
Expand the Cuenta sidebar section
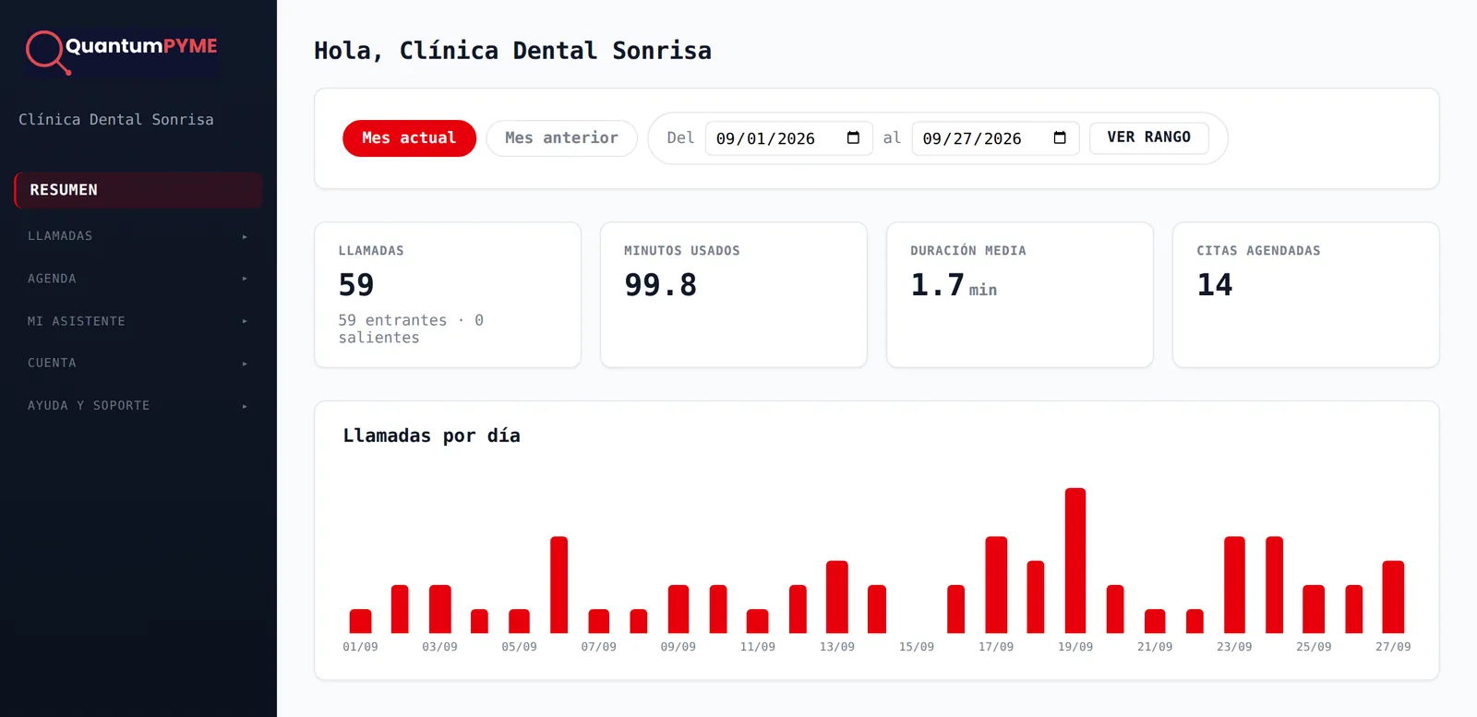point(138,364)
